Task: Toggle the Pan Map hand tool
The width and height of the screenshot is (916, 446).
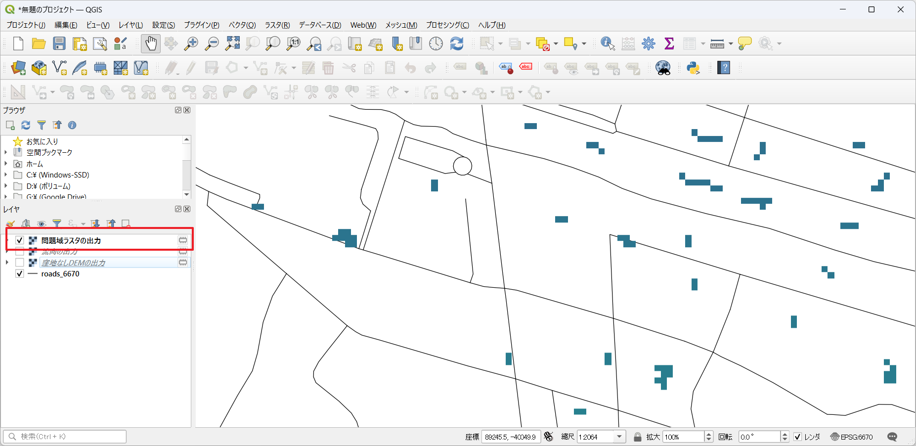Action: coord(151,44)
